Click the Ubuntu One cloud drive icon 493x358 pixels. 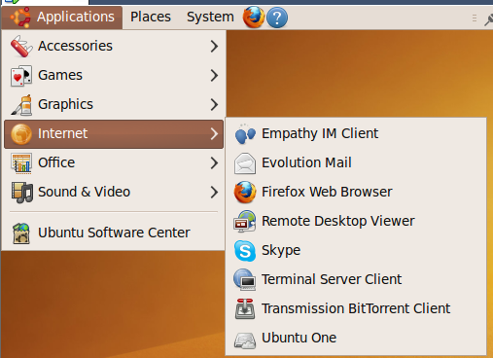point(245,340)
